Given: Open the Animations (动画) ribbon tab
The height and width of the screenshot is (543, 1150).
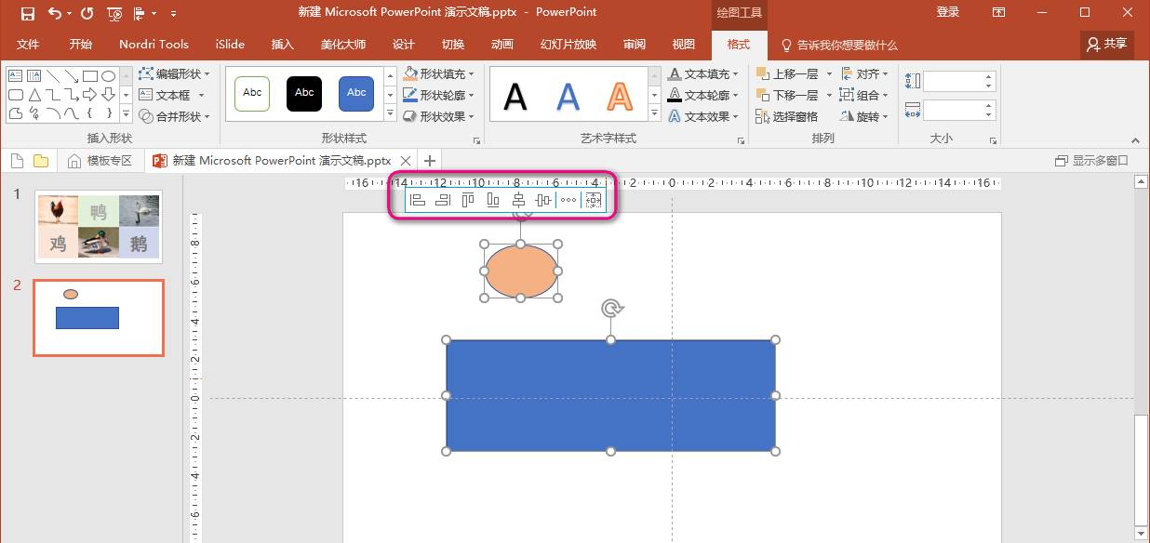Looking at the screenshot, I should pos(501,45).
